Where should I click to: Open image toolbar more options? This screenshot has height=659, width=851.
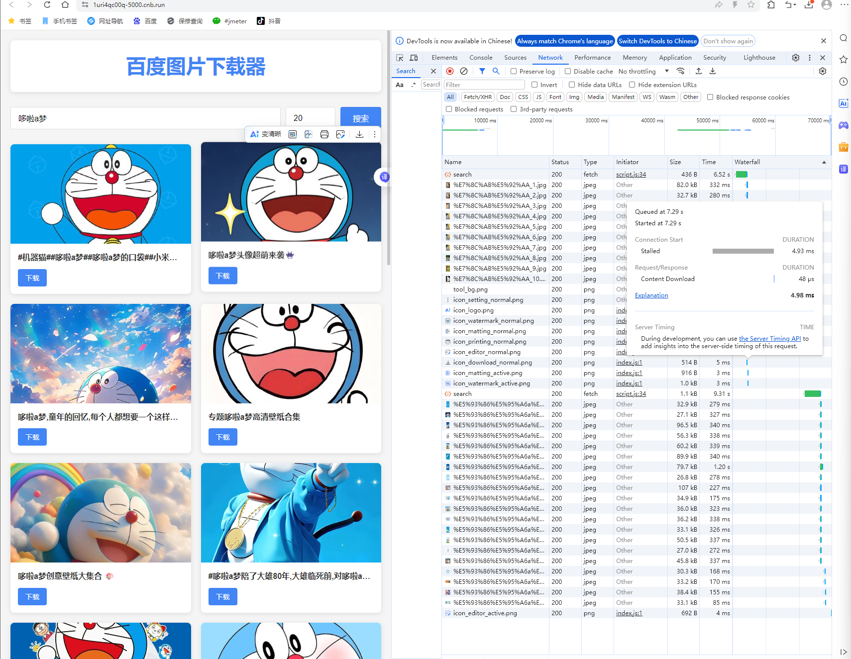[375, 134]
